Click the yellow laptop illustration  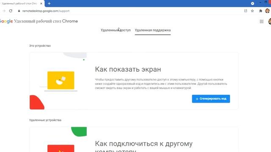pyautogui.click(x=61, y=81)
